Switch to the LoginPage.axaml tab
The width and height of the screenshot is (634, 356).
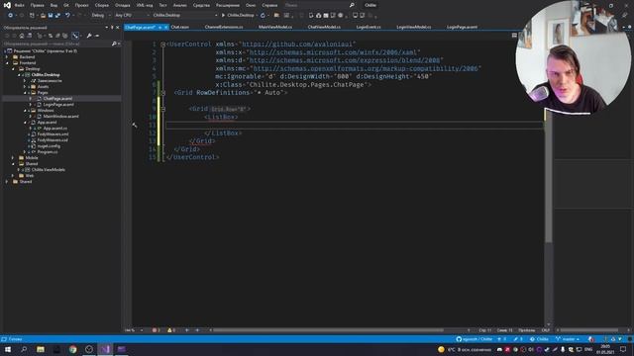tap(462, 27)
